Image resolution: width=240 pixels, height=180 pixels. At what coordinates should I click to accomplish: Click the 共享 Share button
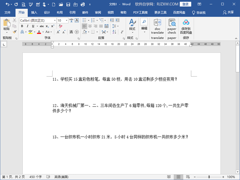pyautogui.click(x=228, y=12)
